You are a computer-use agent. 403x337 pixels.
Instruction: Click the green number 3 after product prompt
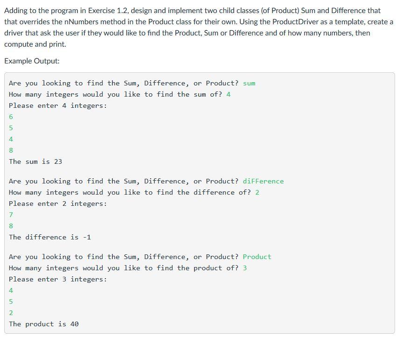(244, 268)
